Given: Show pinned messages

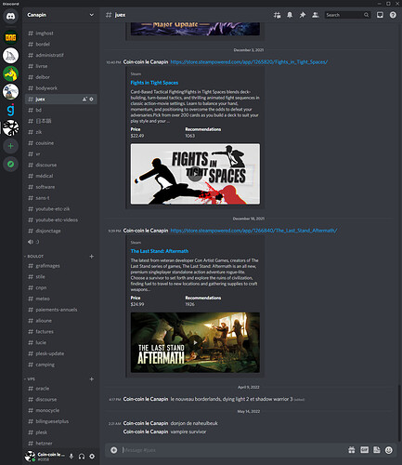Looking at the screenshot, I should [x=303, y=15].
